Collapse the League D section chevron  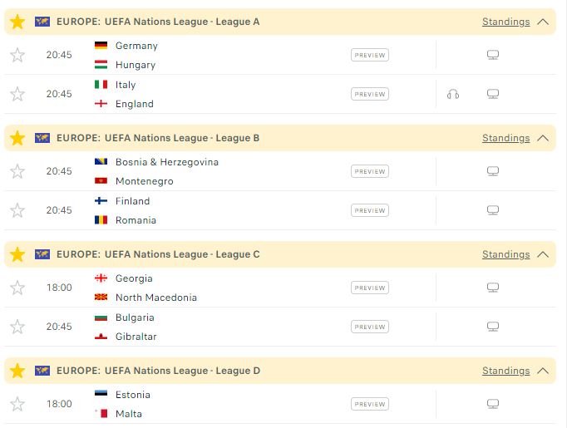pyautogui.click(x=543, y=371)
